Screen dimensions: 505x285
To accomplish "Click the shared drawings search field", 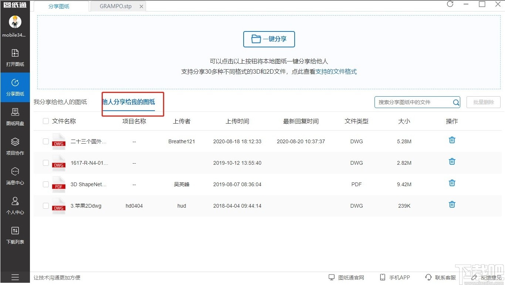I will point(412,103).
